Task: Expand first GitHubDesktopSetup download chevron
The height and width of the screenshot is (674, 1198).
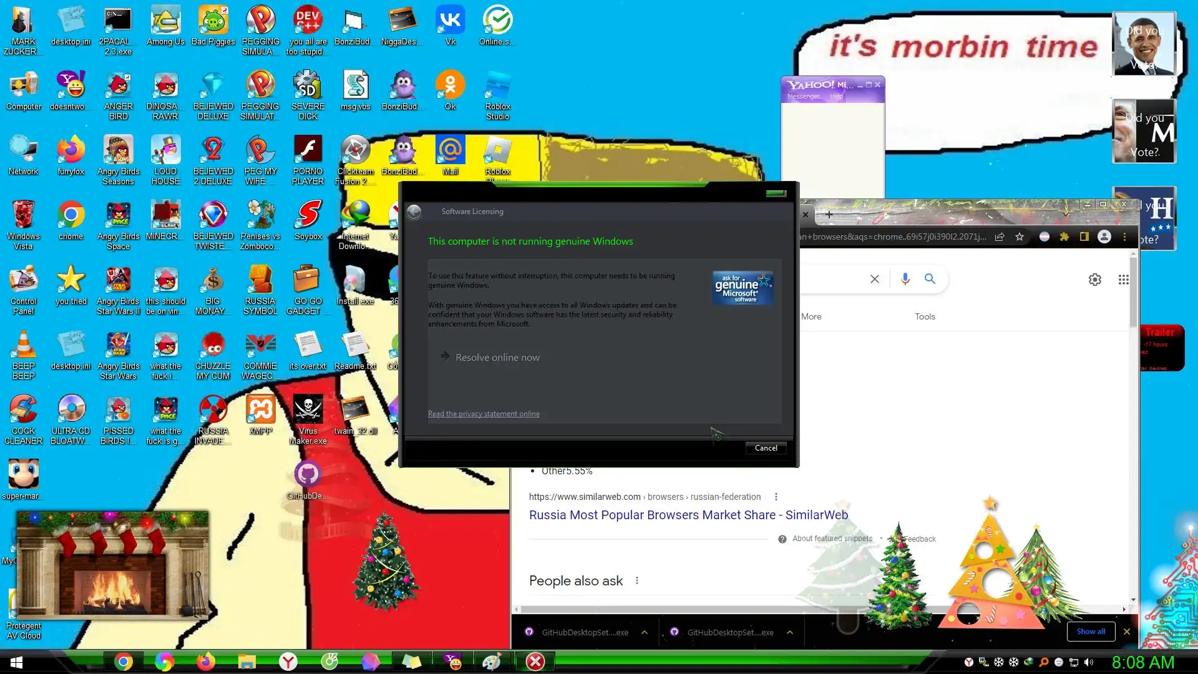Action: tap(644, 632)
